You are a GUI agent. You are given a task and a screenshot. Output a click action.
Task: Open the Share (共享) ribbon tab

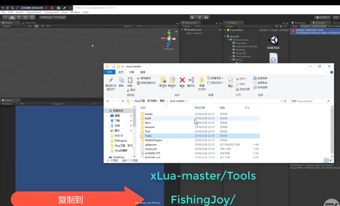click(x=132, y=72)
